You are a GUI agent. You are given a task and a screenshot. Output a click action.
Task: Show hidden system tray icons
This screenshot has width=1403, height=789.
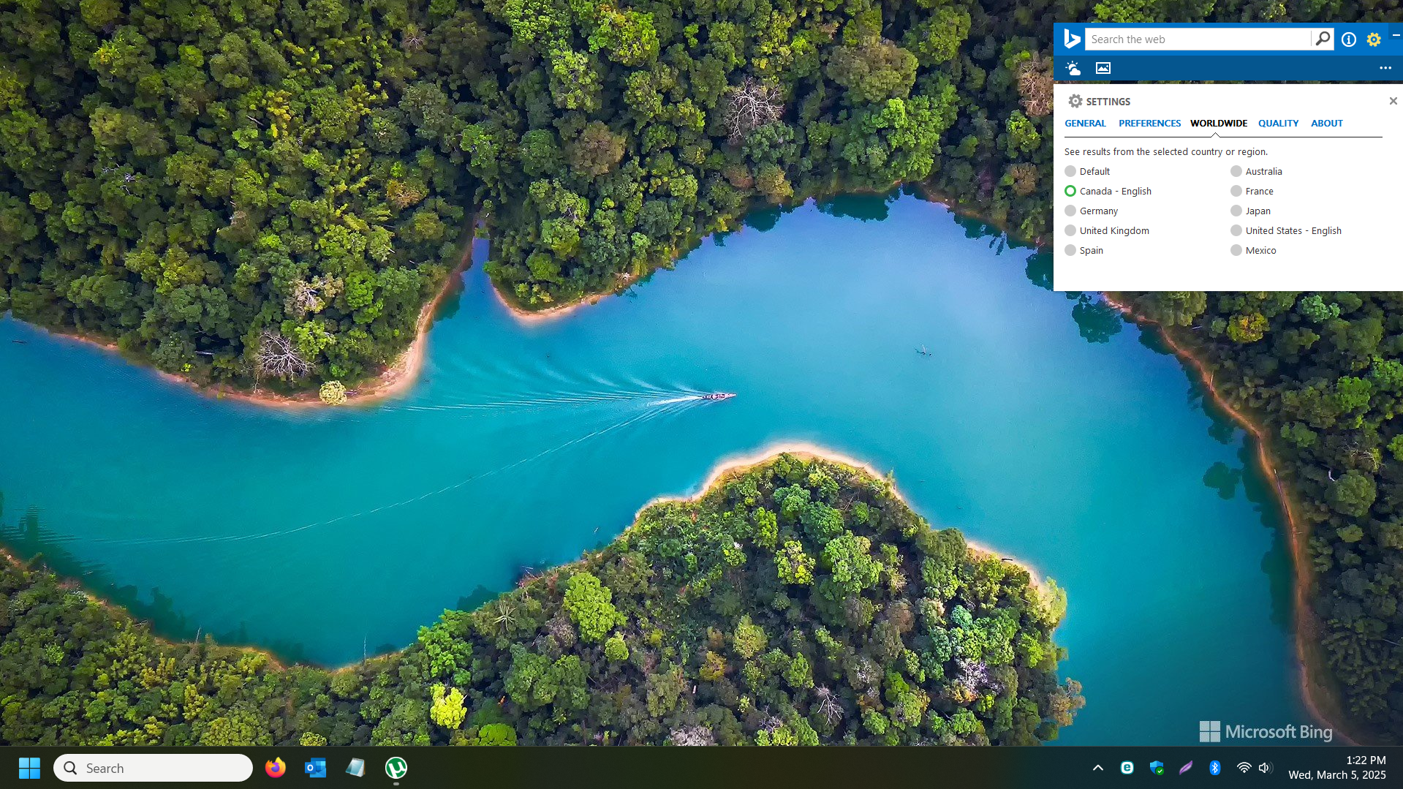tap(1098, 768)
